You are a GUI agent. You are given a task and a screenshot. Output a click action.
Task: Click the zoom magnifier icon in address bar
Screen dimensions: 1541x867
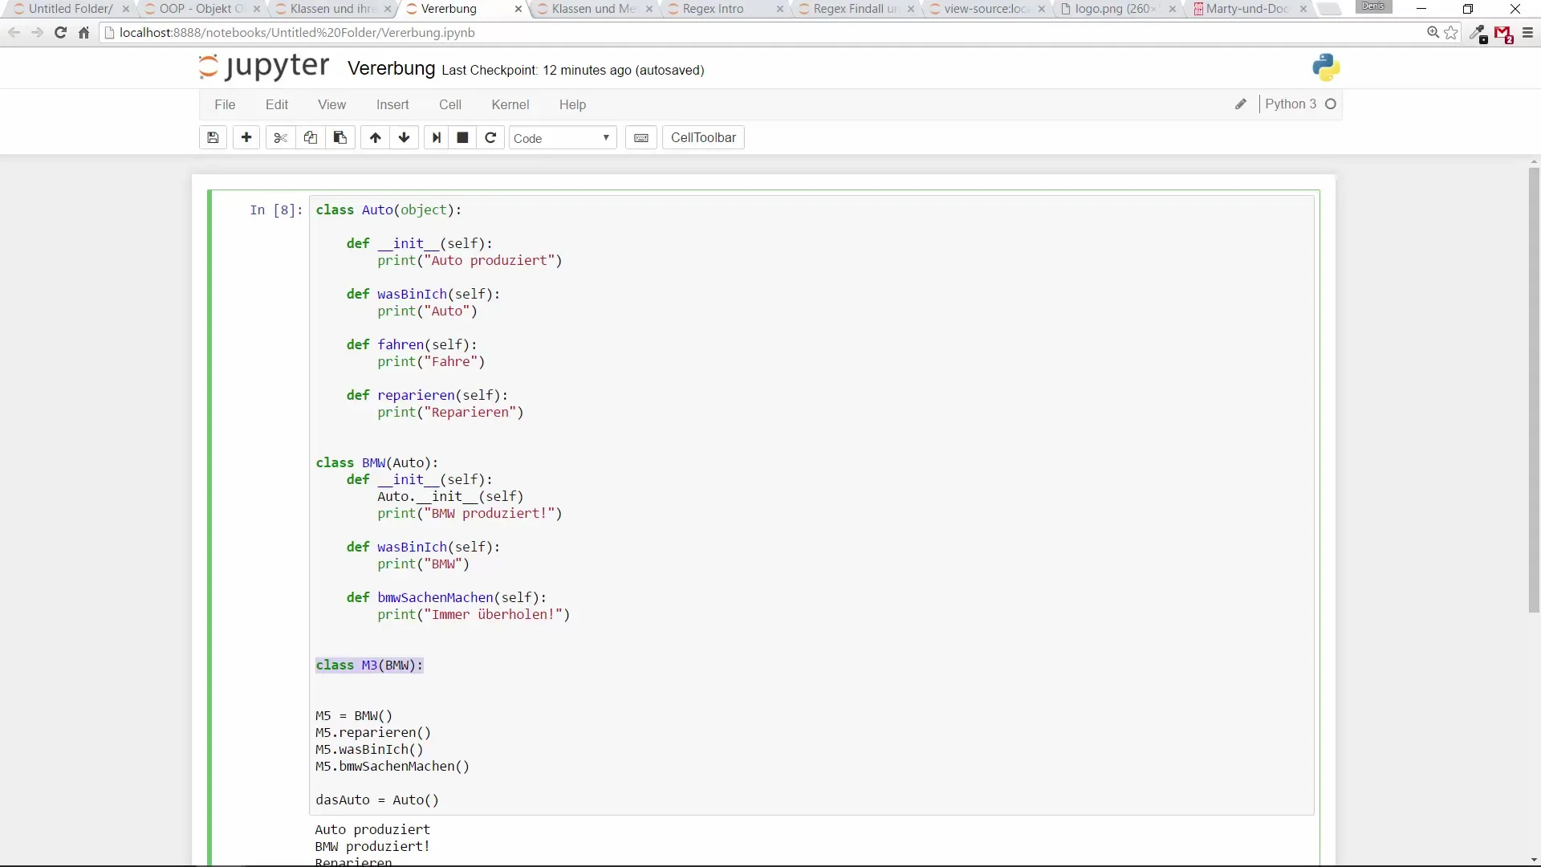pos(1433,33)
